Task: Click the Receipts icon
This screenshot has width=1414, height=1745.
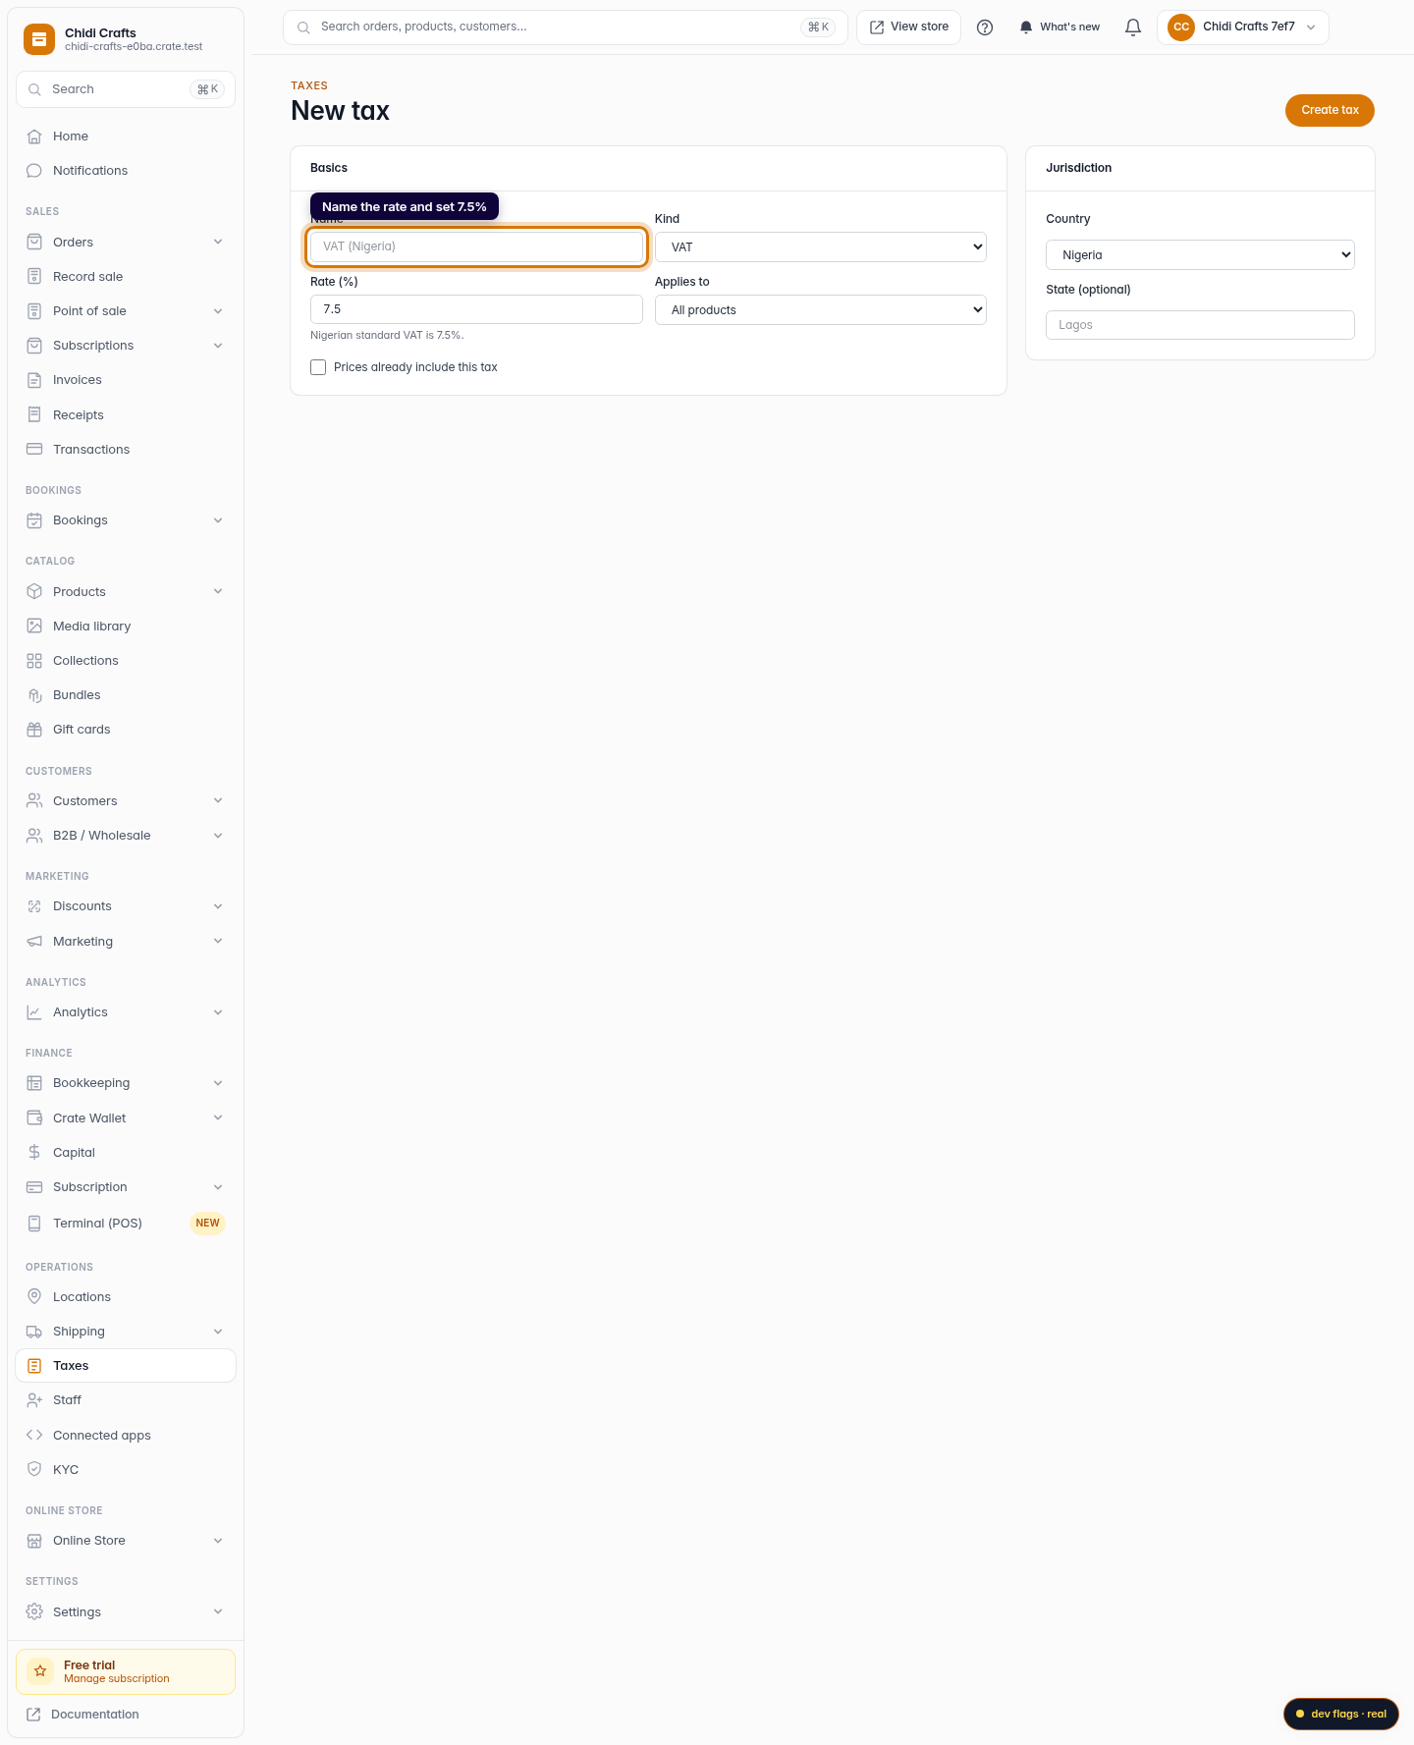Action: (34, 414)
